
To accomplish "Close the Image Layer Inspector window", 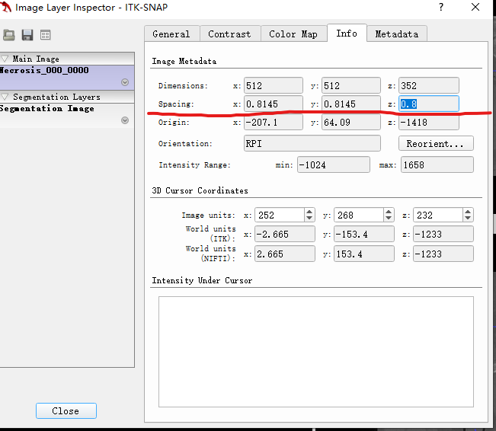I will 475,7.
